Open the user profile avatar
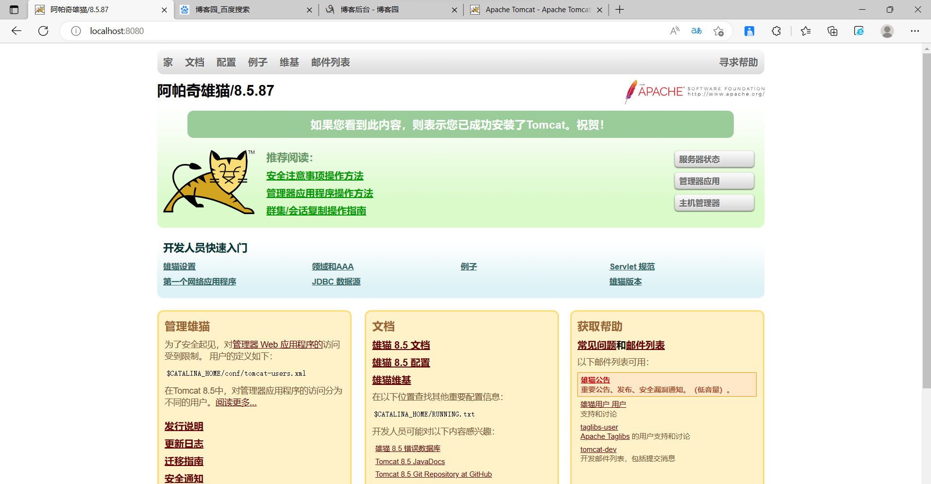 point(887,31)
